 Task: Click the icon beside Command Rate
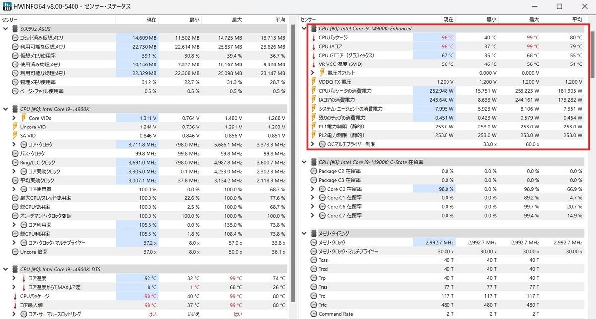pyautogui.click(x=313, y=314)
